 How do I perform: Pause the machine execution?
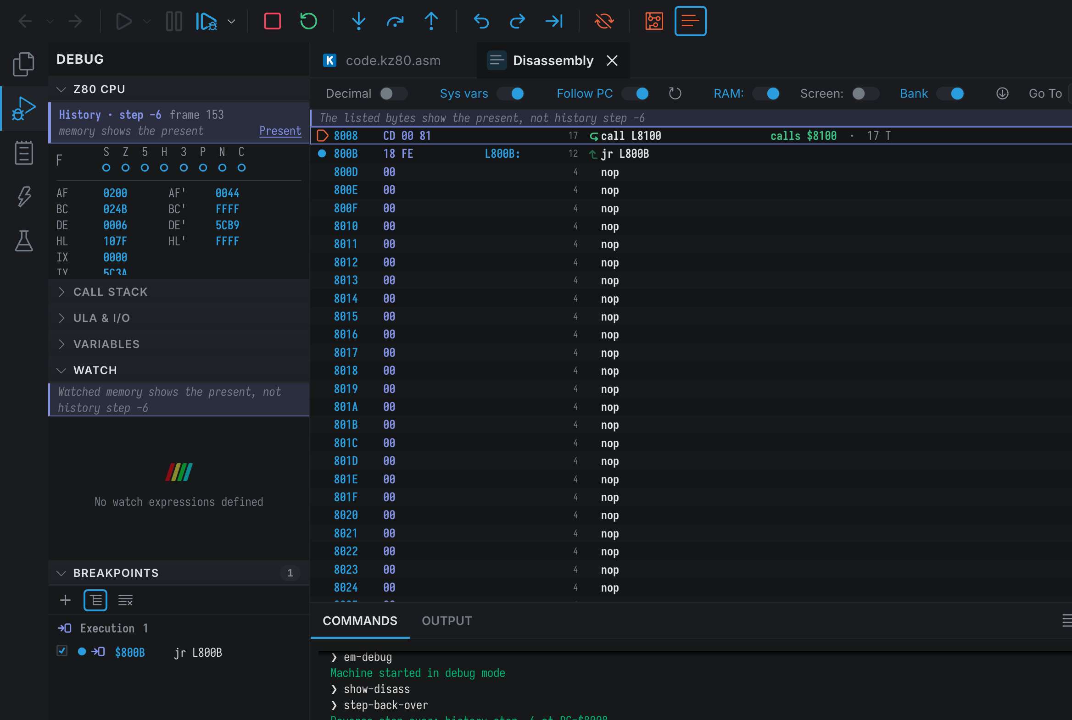[x=173, y=21]
